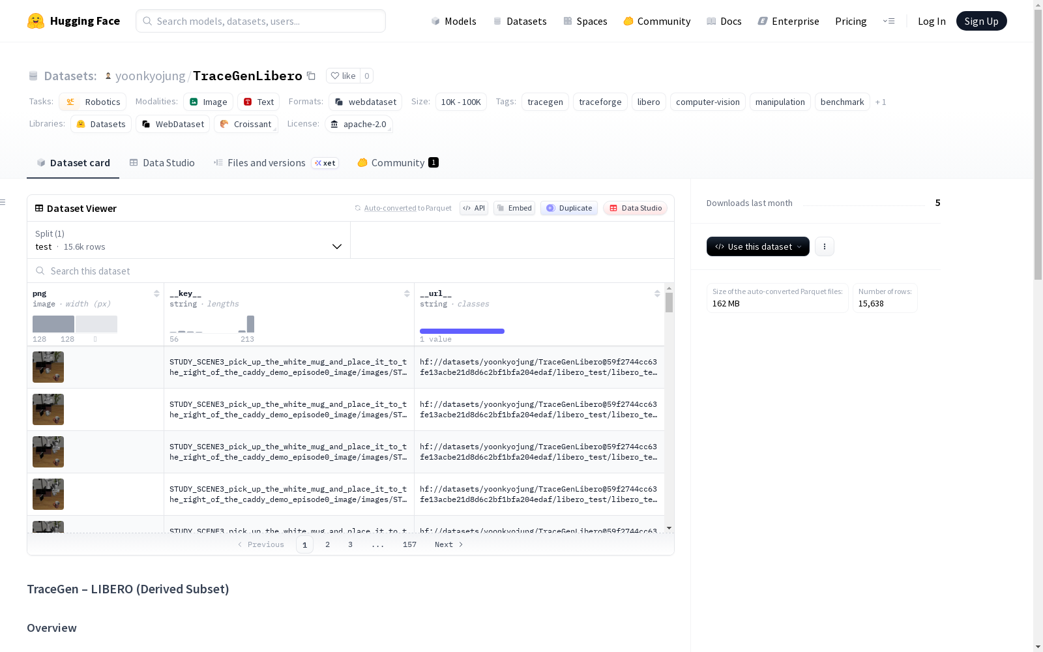1043x652 pixels.
Task: Open the Data Studio tab
Action: [x=162, y=163]
